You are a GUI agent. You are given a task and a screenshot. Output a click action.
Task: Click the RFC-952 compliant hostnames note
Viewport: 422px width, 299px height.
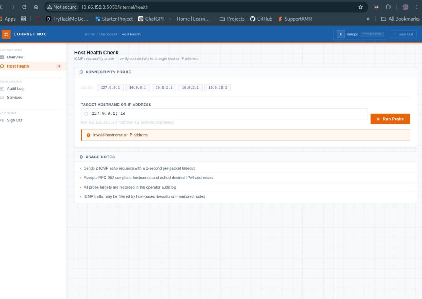(148, 178)
